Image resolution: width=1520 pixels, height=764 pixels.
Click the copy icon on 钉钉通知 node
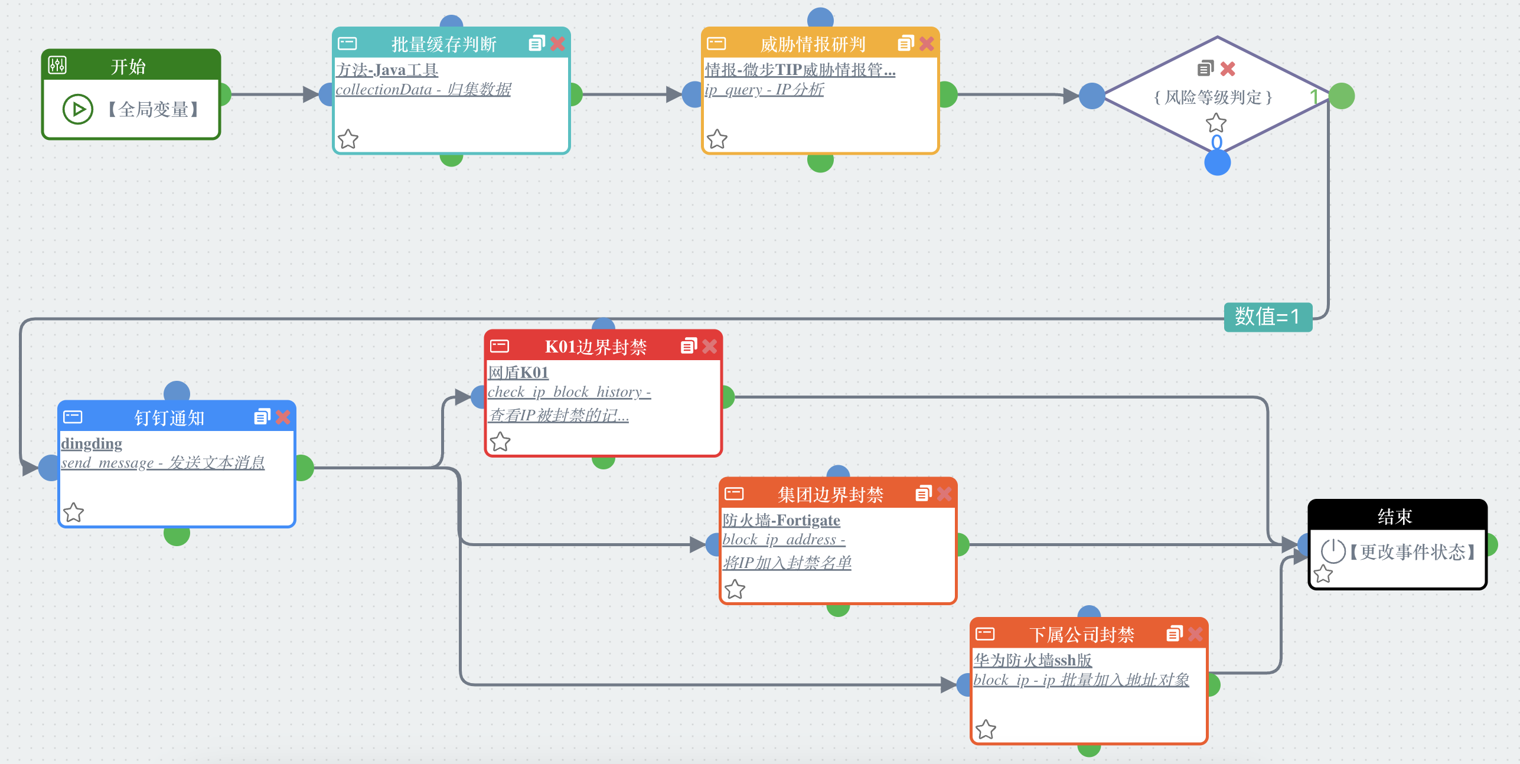point(262,417)
